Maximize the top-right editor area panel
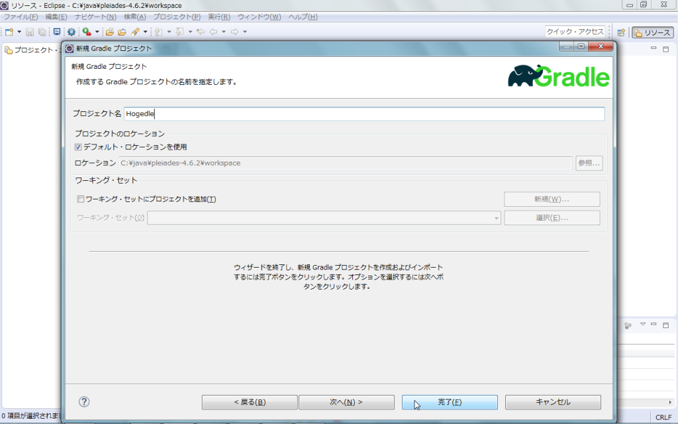The image size is (678, 424). (666, 49)
